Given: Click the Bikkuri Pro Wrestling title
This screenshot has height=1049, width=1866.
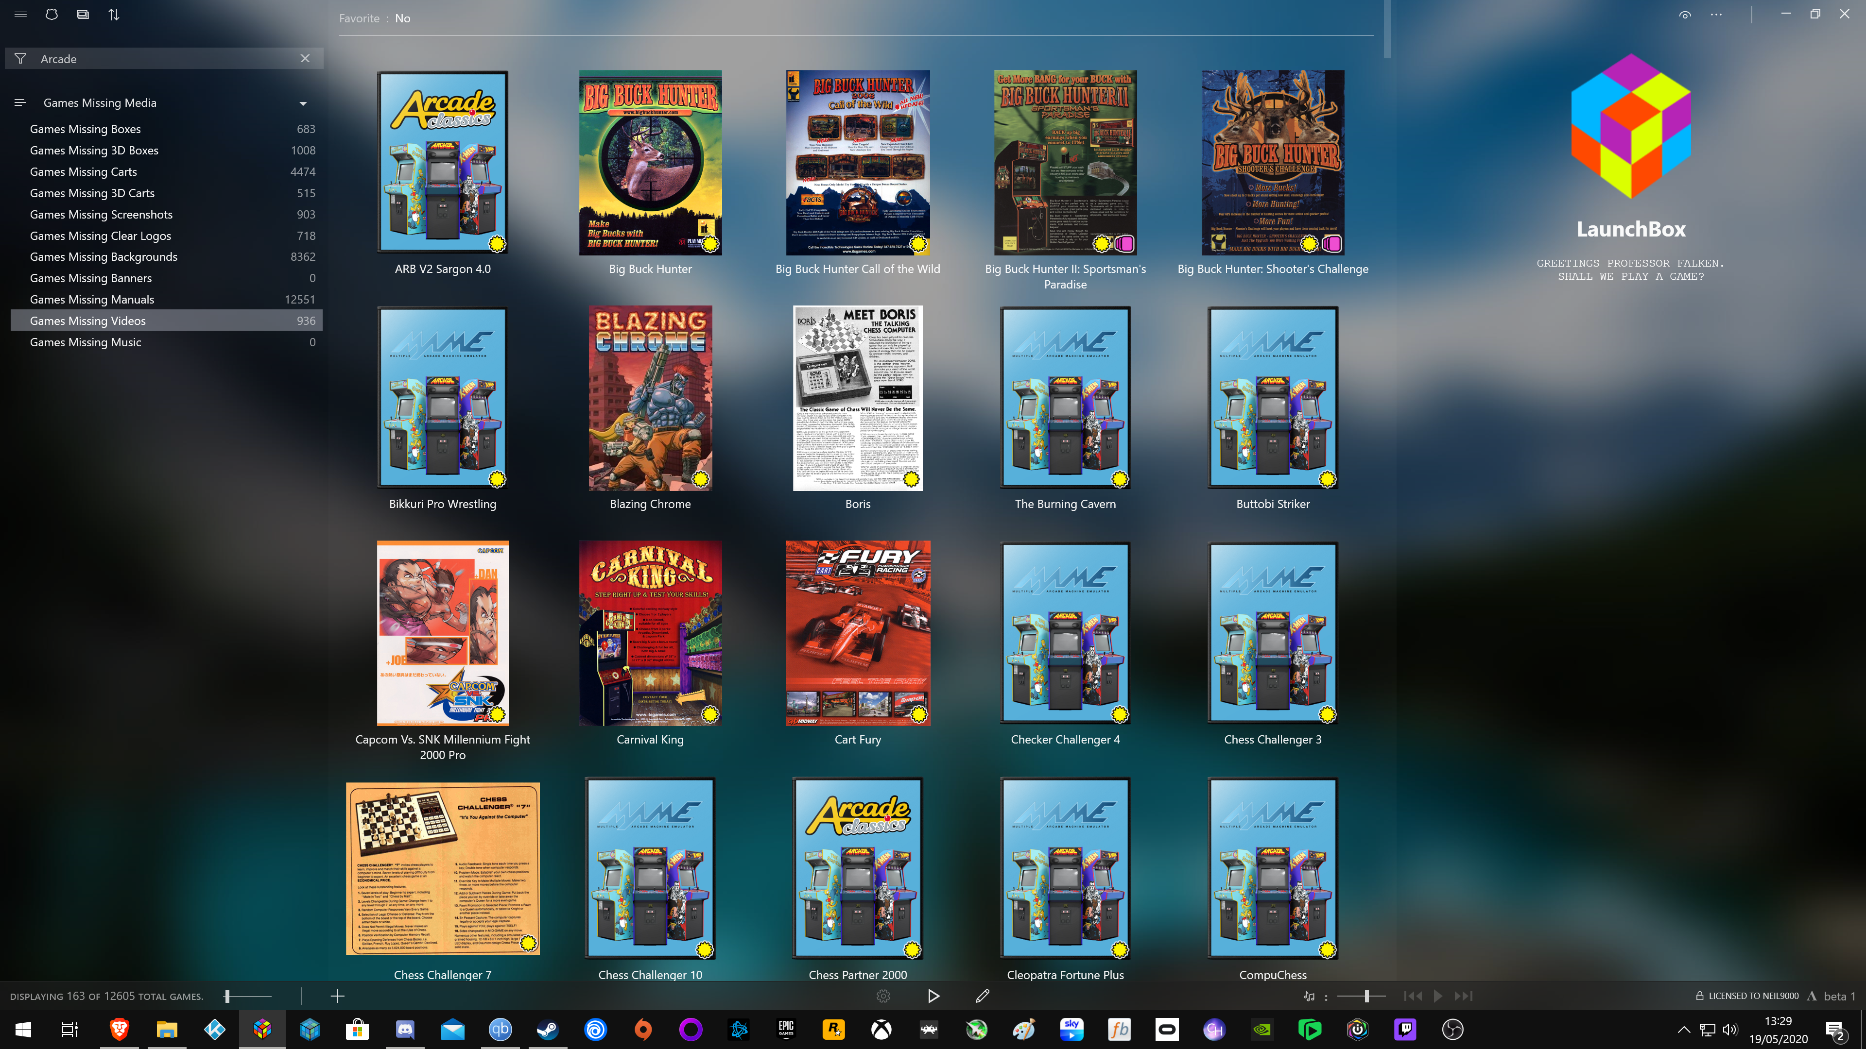Looking at the screenshot, I should (443, 504).
